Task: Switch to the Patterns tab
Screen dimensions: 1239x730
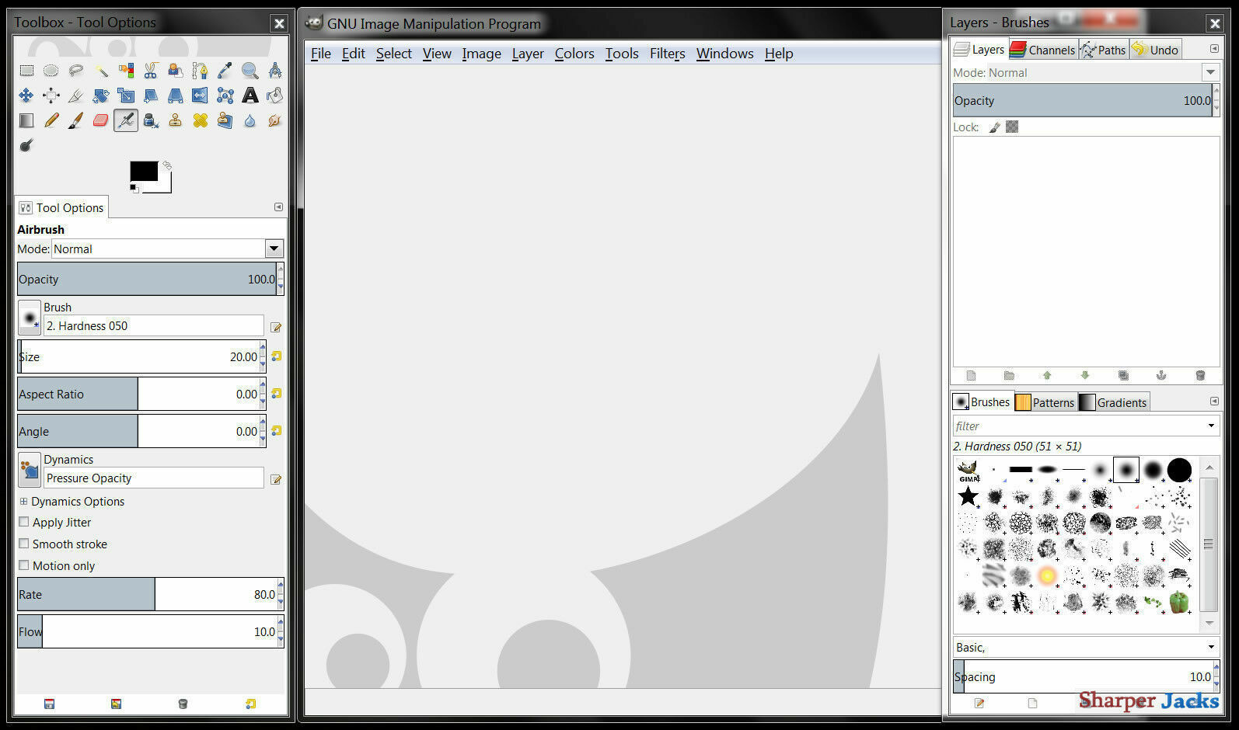Action: [x=1045, y=402]
